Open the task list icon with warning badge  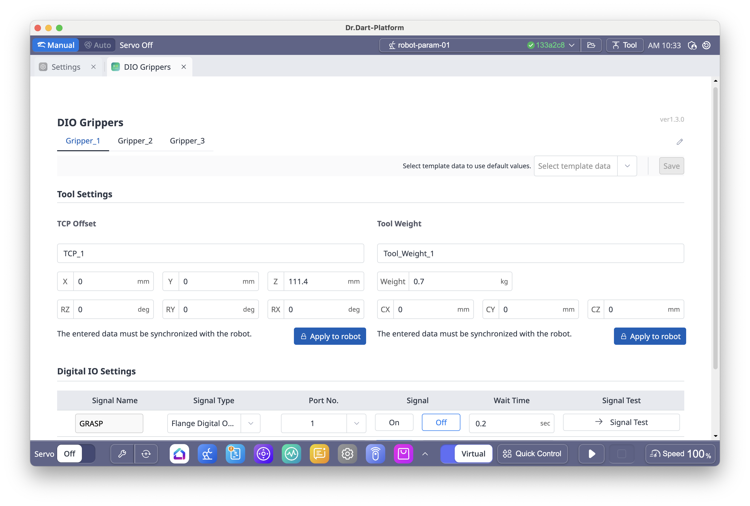[235, 454]
